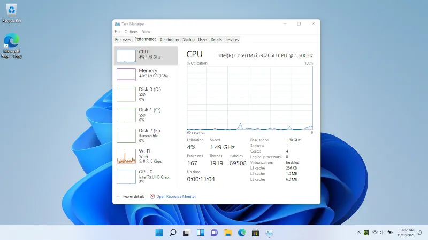Click the battery tray icon
Screen dimensions: 428x240
tap(390, 233)
